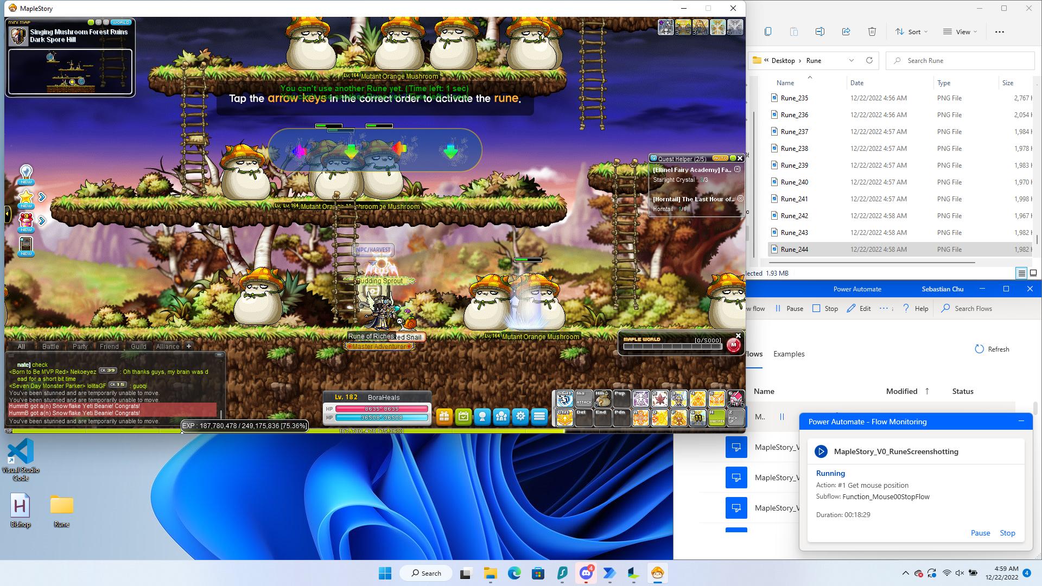
Task: Switch chat to the Guild tab
Action: 138,346
